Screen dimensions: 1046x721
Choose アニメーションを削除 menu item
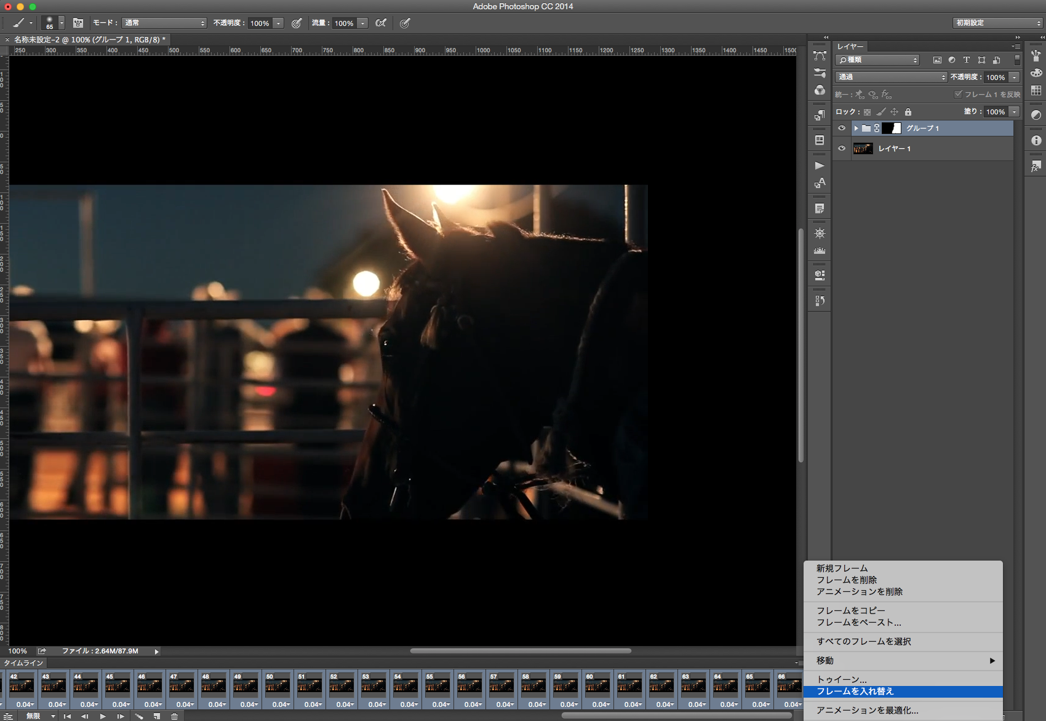[860, 591]
